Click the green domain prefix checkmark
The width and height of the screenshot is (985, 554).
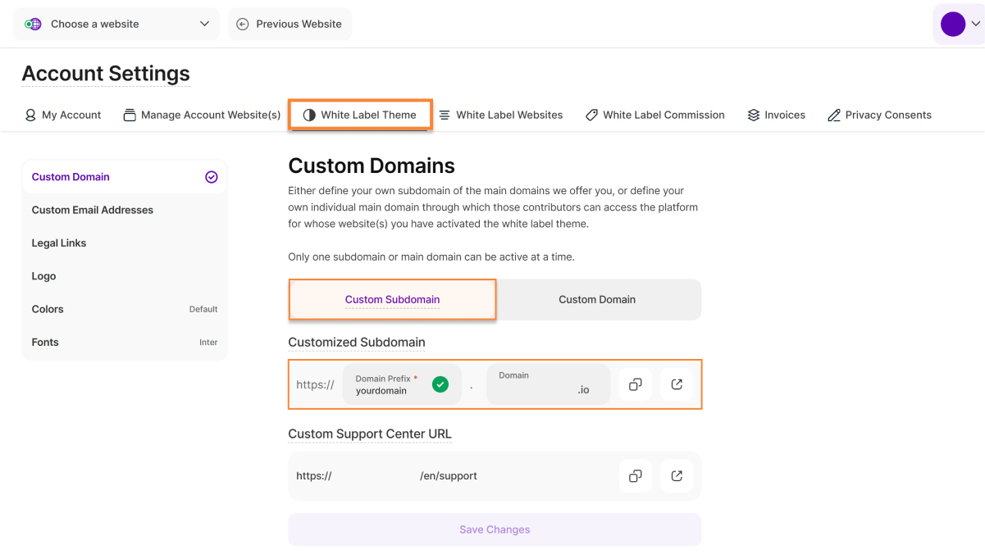440,384
